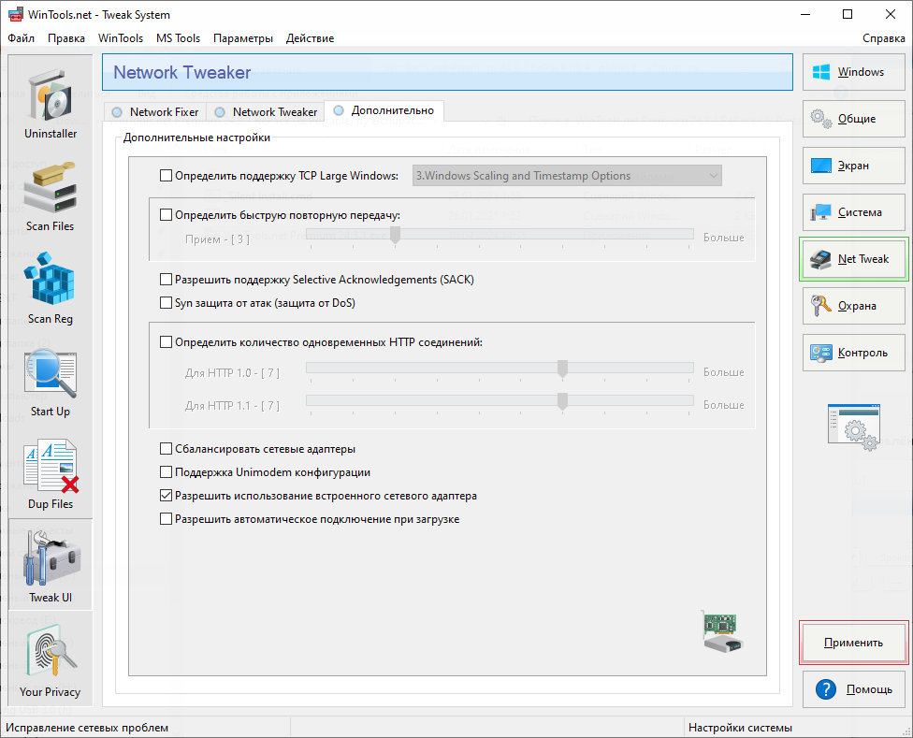Switch to the Network Tweaker tab

pos(267,112)
